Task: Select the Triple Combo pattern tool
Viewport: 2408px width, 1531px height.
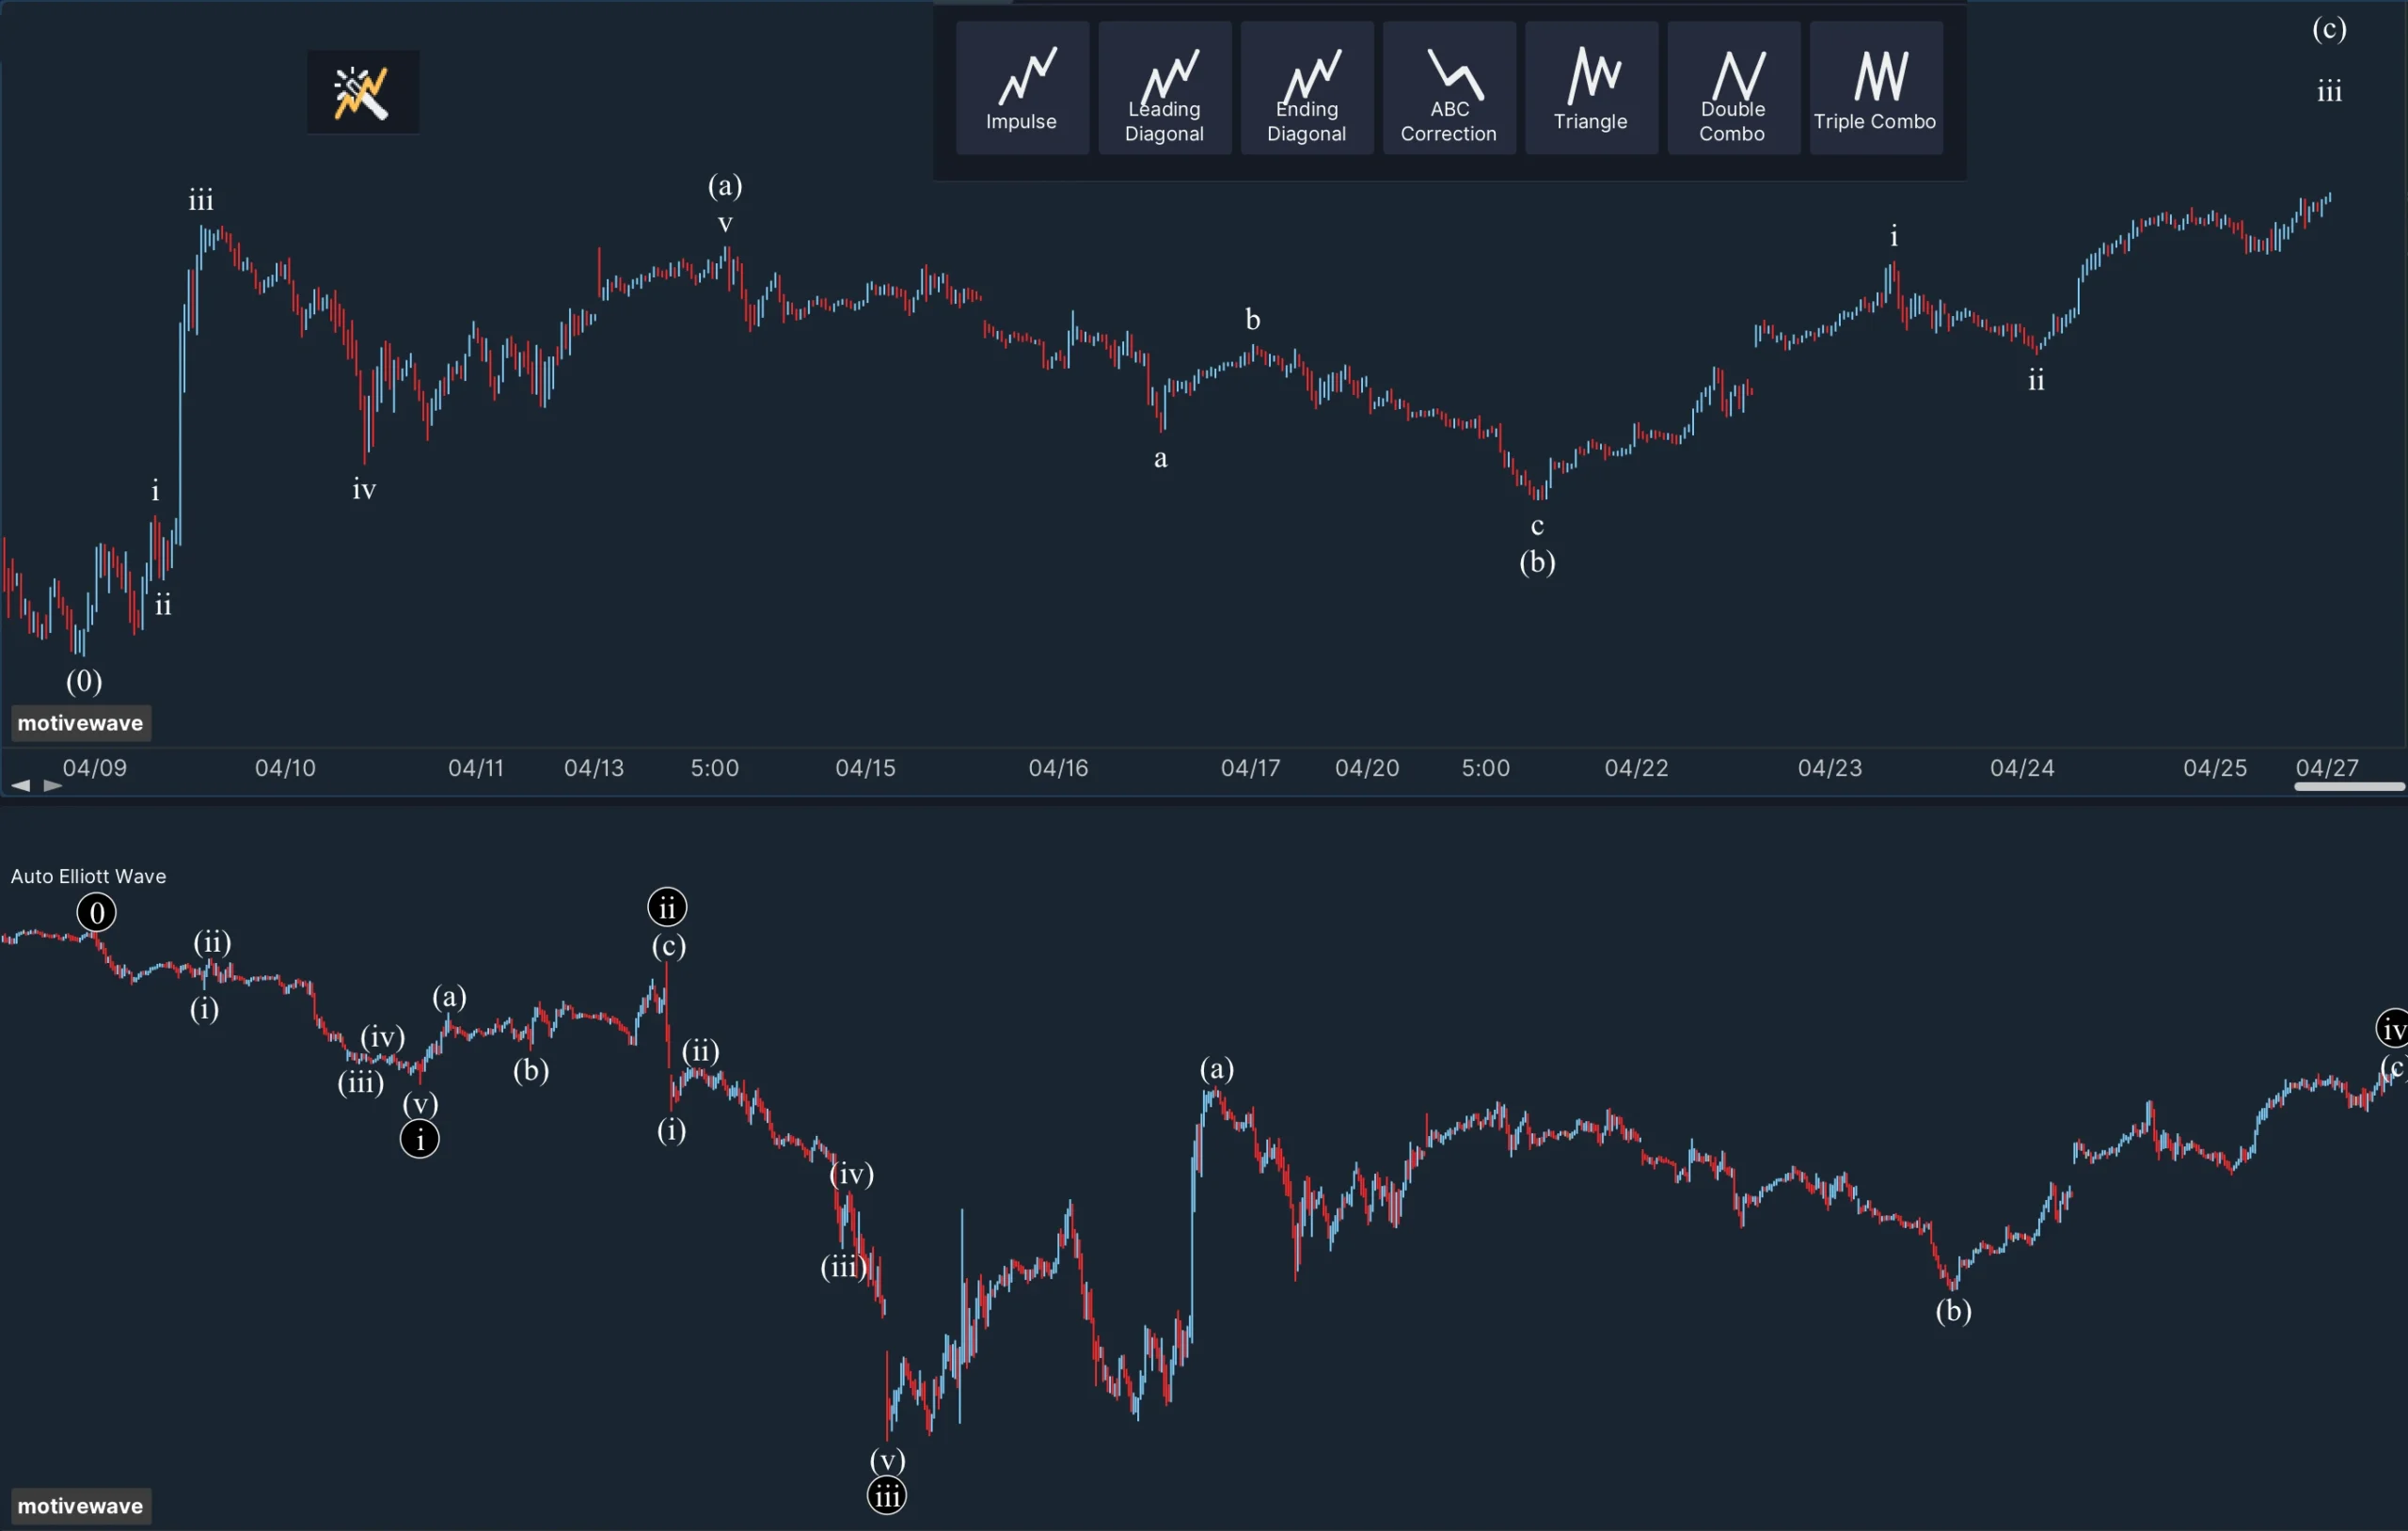Action: [x=1875, y=88]
